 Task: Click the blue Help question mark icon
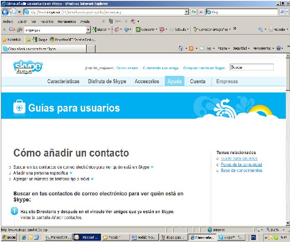point(279,48)
